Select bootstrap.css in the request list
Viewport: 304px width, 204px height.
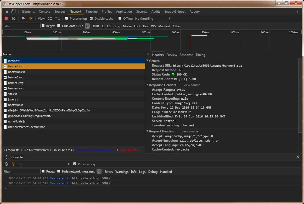16,72
